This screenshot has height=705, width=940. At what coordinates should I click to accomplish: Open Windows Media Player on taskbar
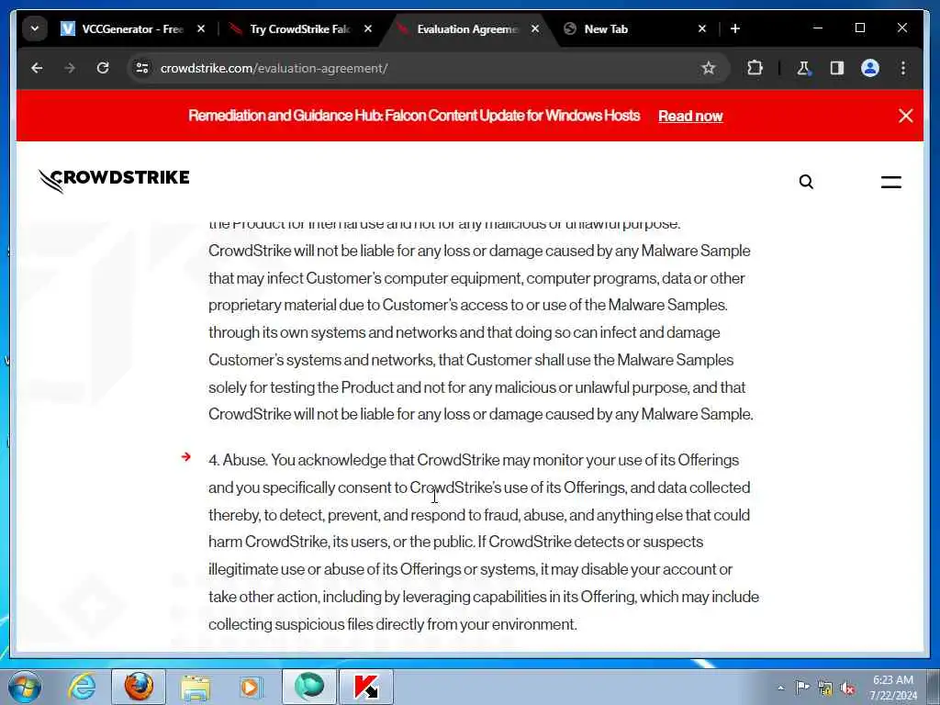point(252,687)
